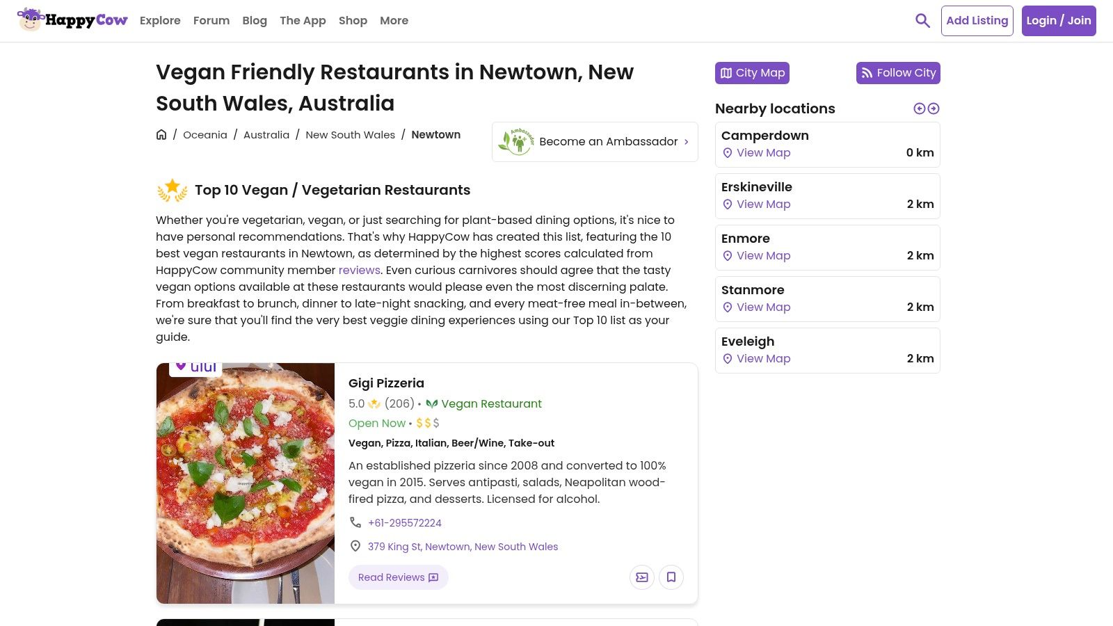Open the More navigation menu

[x=394, y=21]
